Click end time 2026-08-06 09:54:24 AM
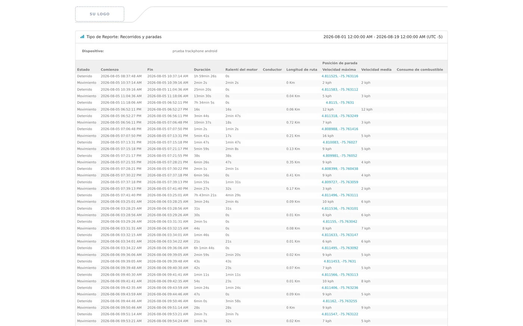 [168, 321]
